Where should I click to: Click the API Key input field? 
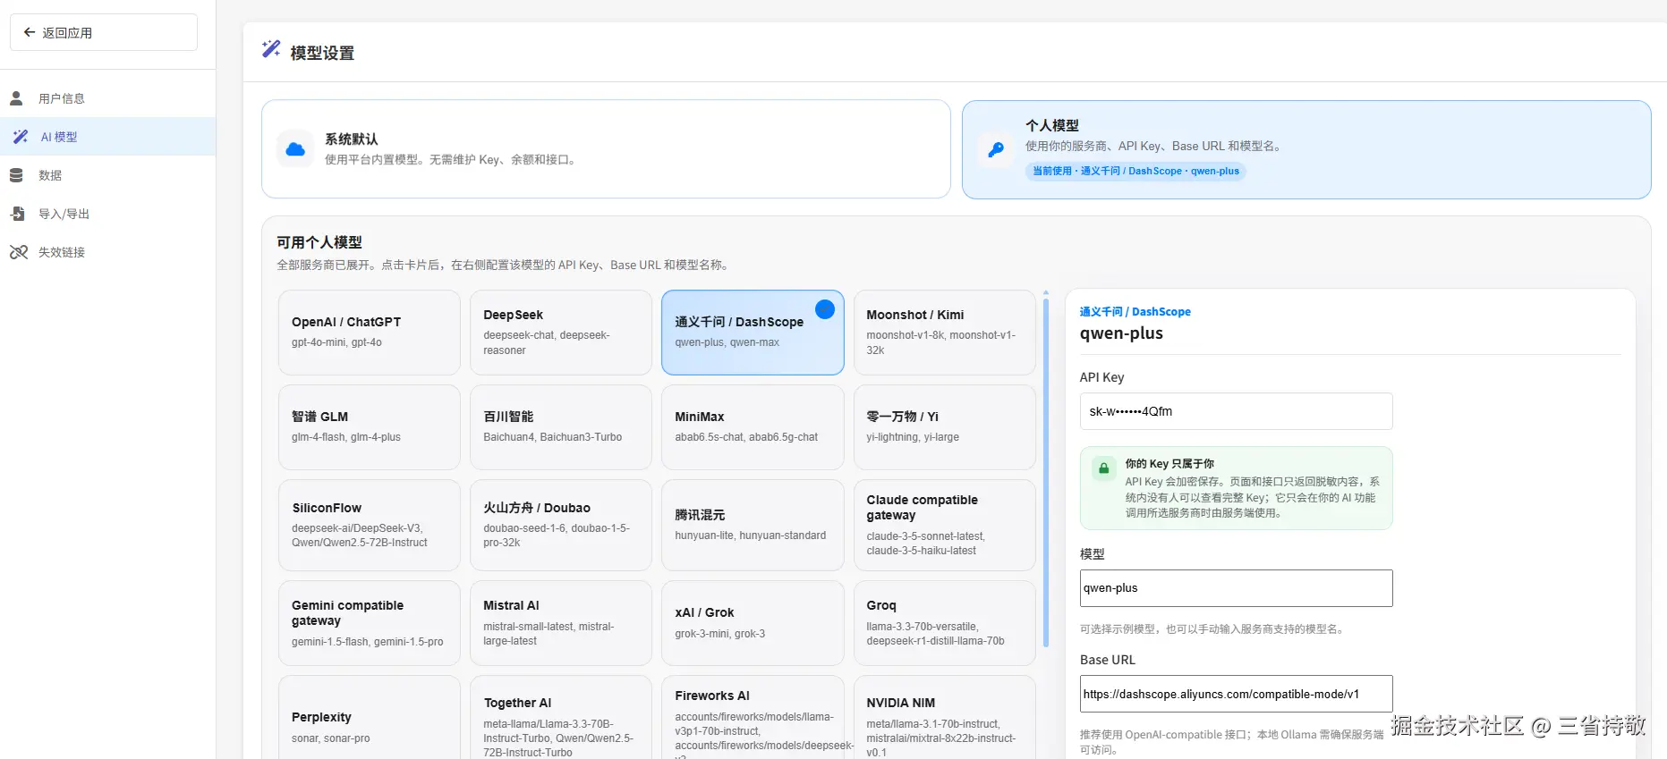(1236, 411)
